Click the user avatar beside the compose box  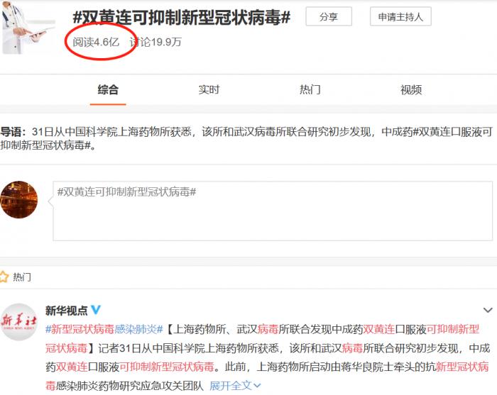pos(18,199)
